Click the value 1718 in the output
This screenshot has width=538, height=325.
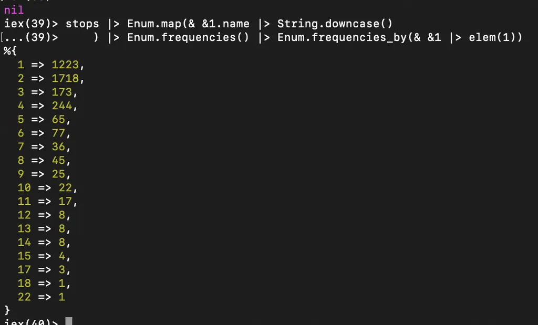(65, 78)
